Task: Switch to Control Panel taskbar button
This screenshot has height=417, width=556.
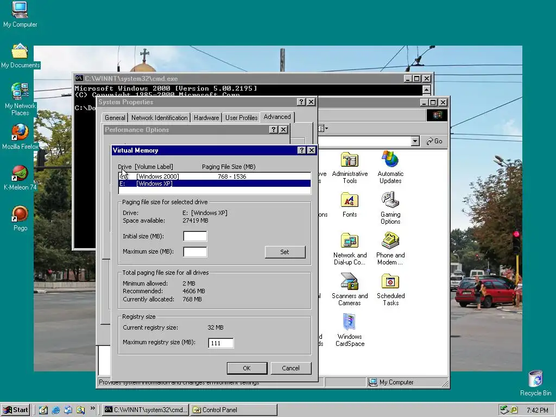Action: (233, 410)
